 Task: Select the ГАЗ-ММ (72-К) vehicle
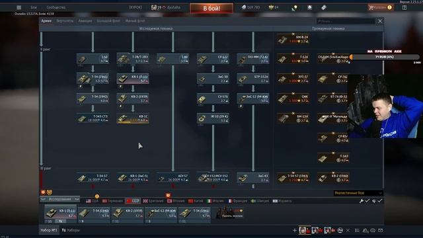[253, 59]
